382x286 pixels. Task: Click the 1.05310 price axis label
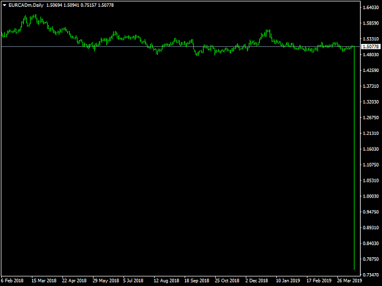pyautogui.click(x=371, y=181)
